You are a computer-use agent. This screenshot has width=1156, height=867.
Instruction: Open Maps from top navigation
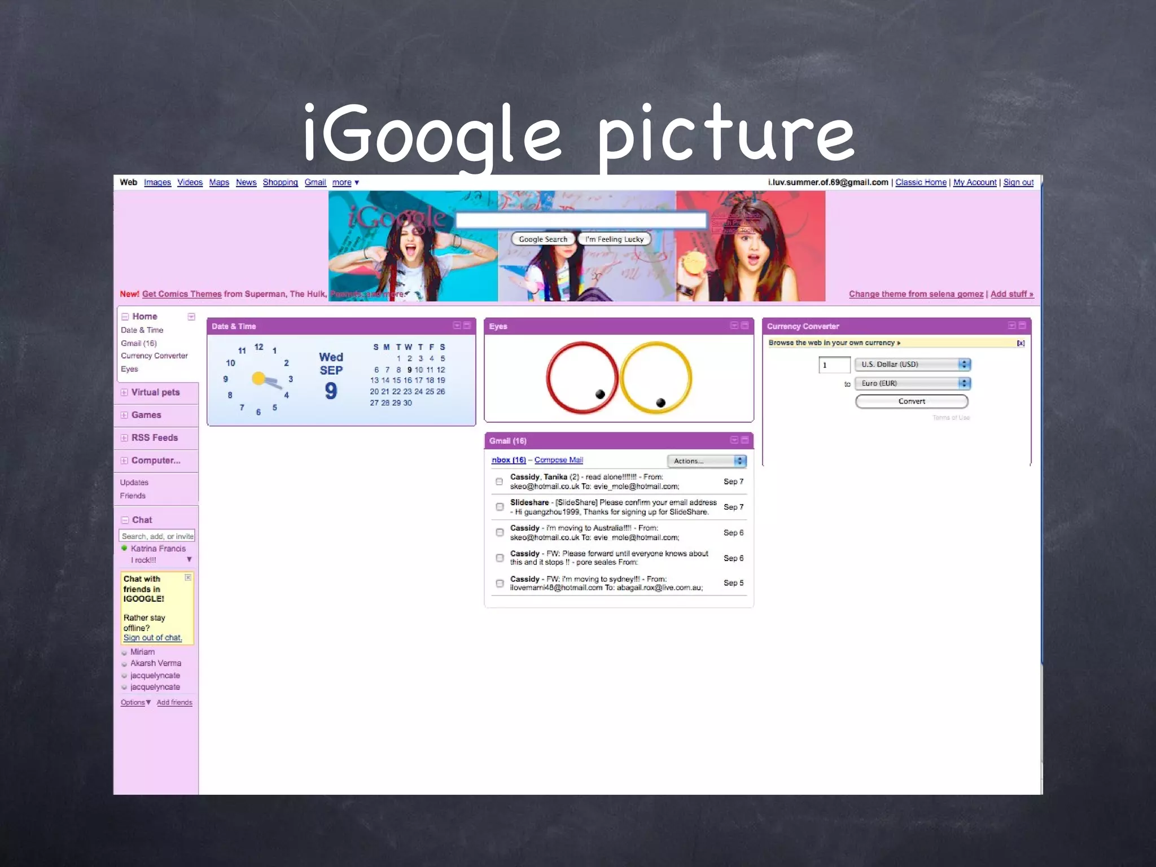tap(219, 182)
